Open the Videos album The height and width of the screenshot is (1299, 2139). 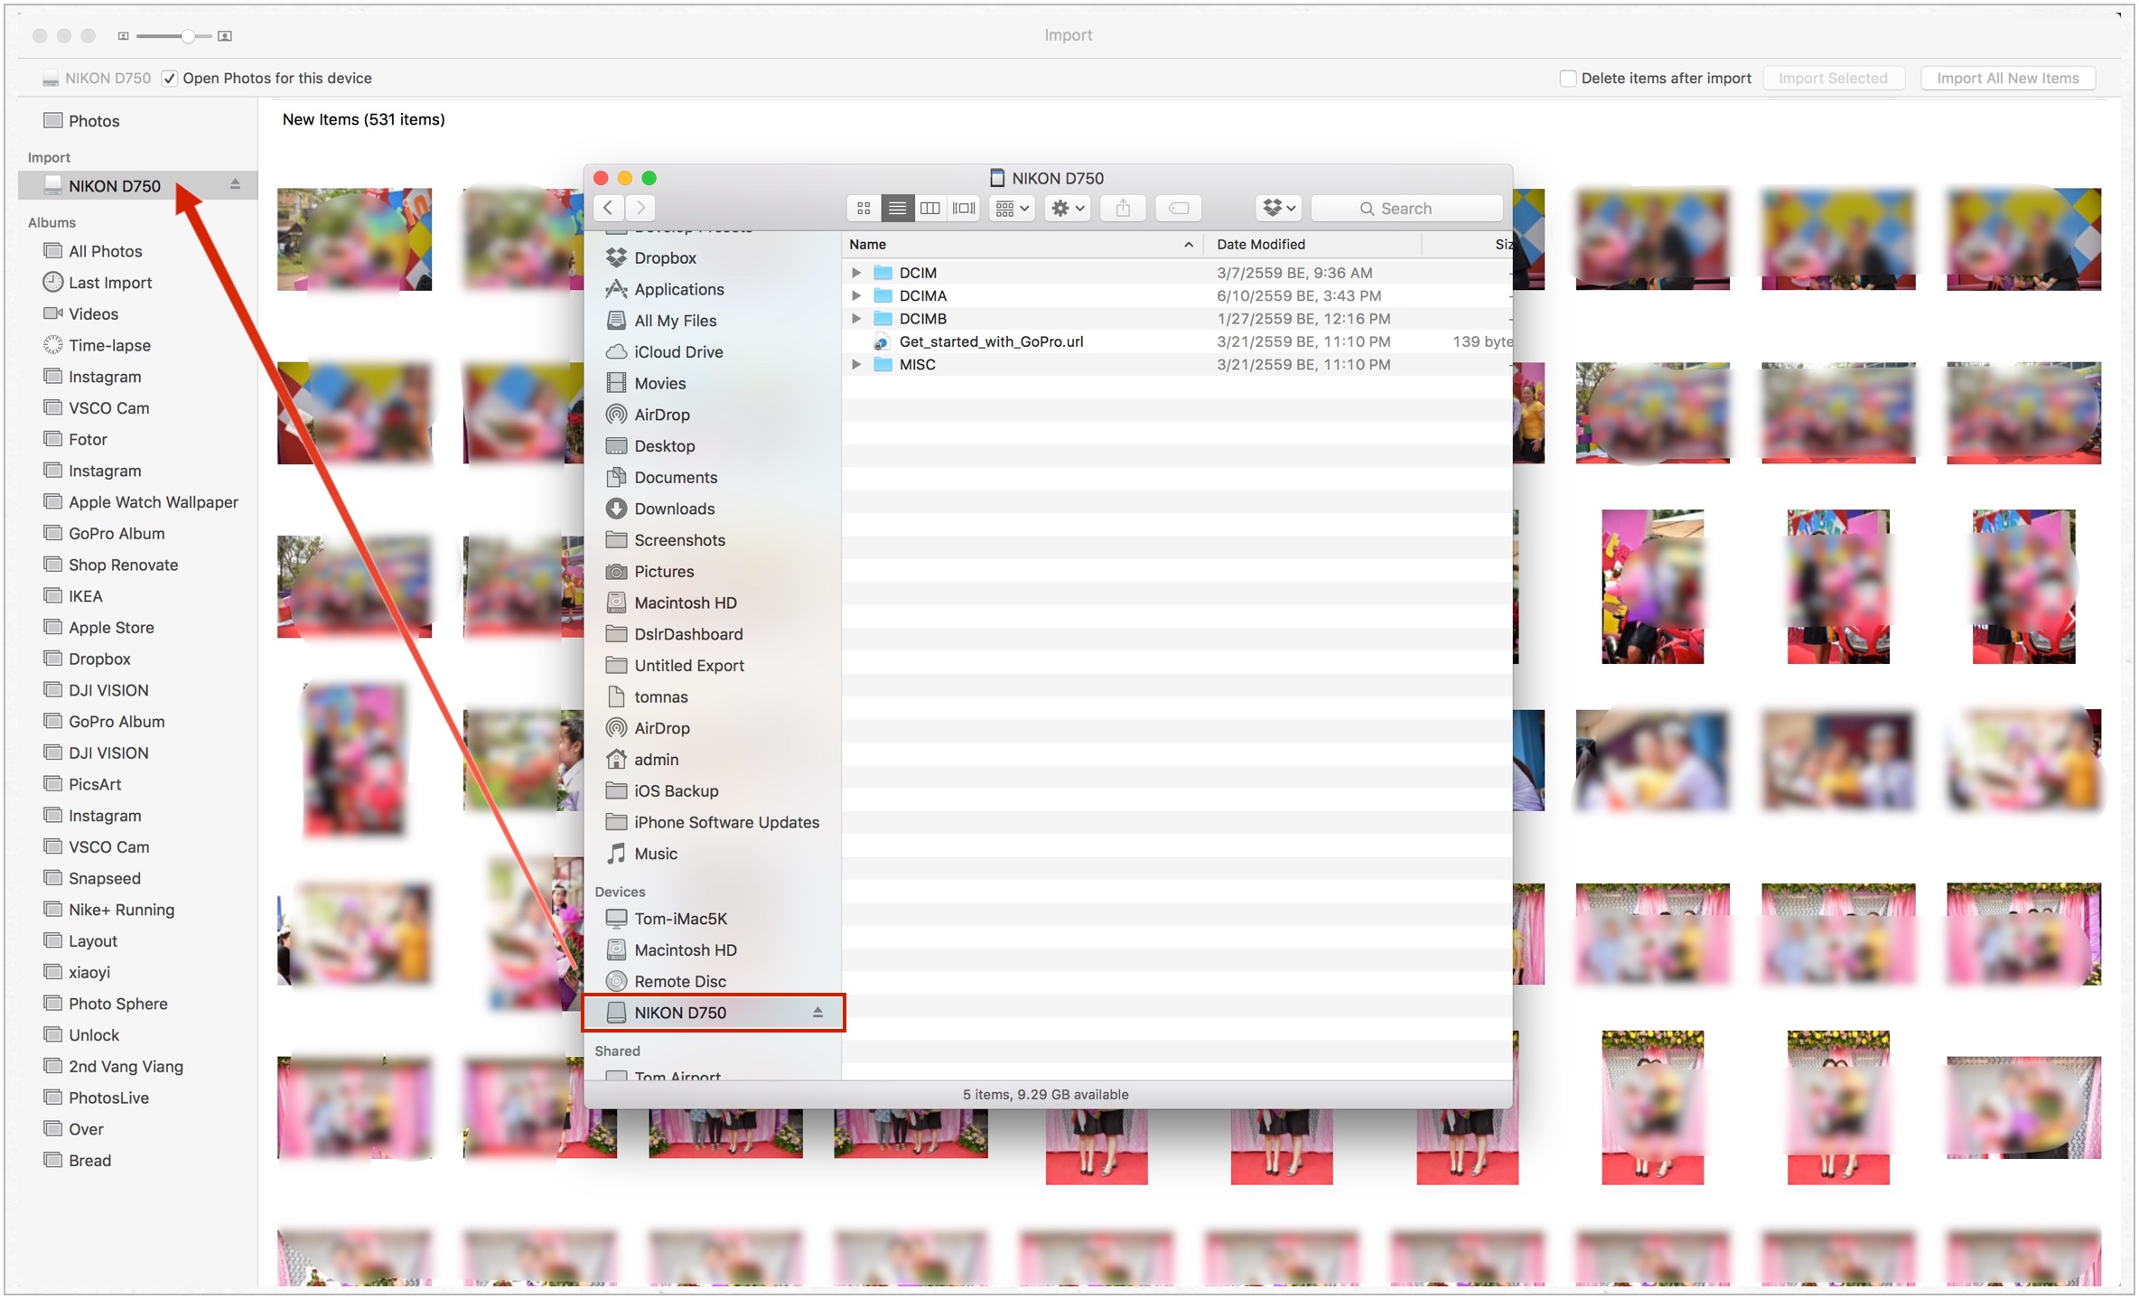tap(93, 313)
